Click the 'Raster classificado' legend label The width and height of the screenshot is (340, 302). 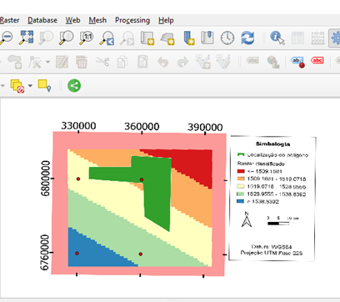click(261, 164)
